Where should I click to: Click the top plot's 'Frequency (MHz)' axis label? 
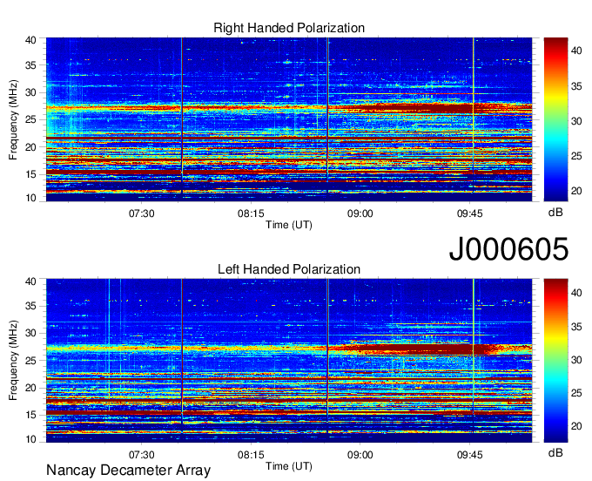[13, 119]
